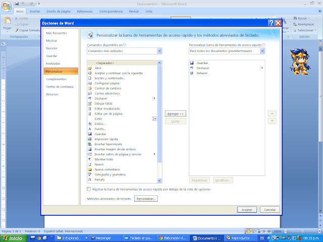
Task: Select the Estilos... icon in command list
Action: [90, 124]
